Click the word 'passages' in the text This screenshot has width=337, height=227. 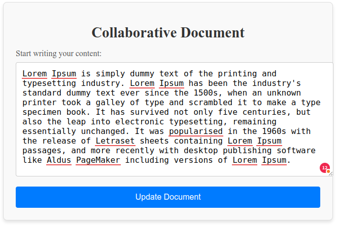point(42,151)
